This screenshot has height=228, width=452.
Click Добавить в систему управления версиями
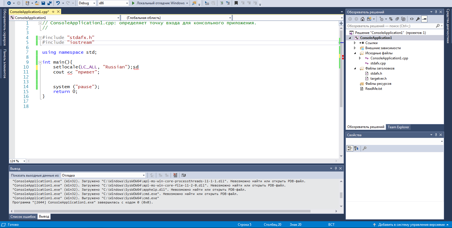[411, 225]
